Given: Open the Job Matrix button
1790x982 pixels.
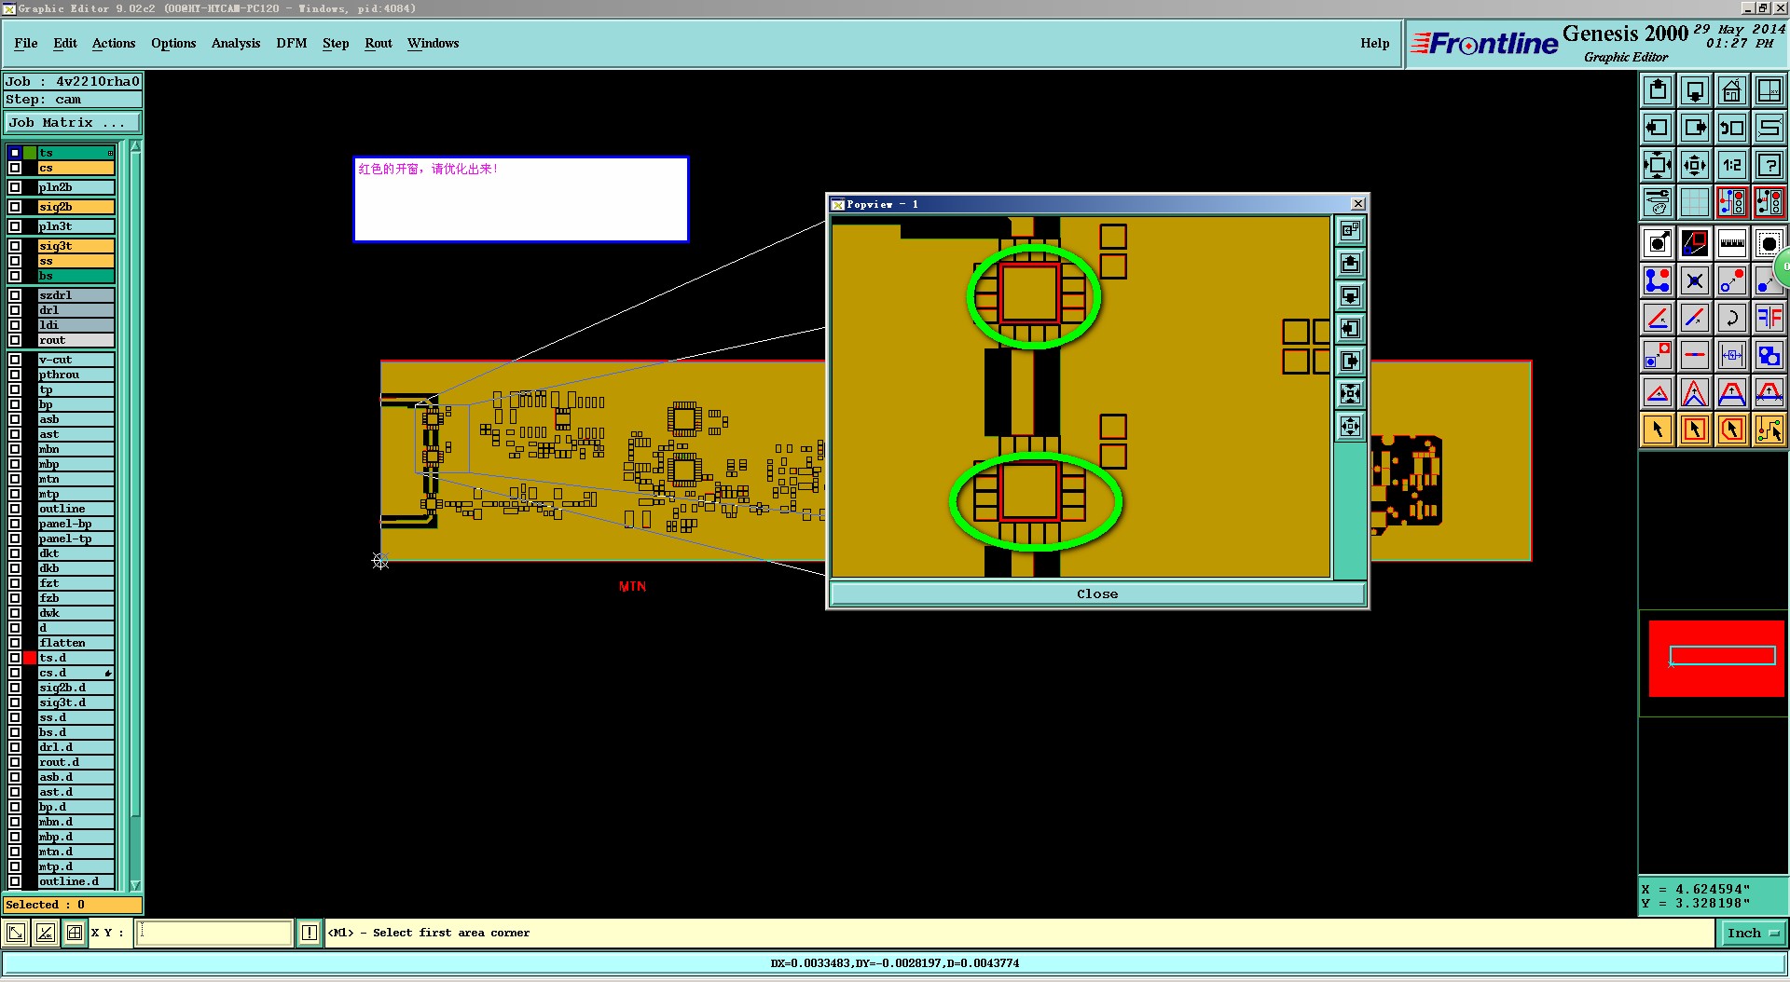Looking at the screenshot, I should [x=73, y=123].
